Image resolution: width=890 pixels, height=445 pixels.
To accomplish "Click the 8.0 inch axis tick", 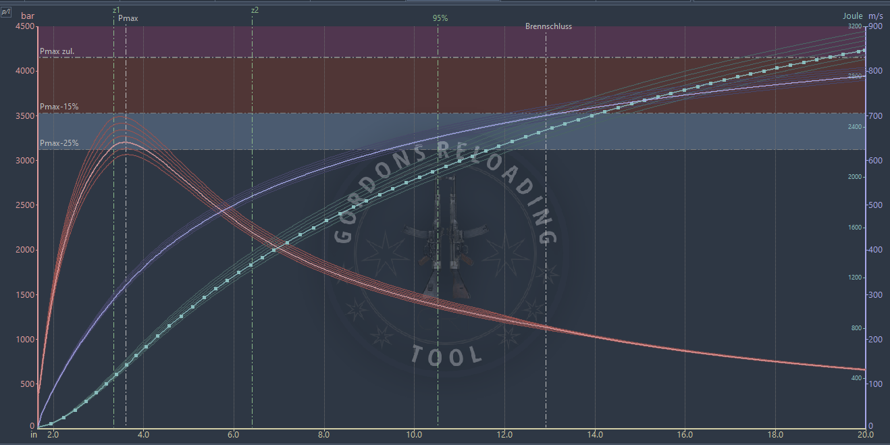I will coord(324,435).
